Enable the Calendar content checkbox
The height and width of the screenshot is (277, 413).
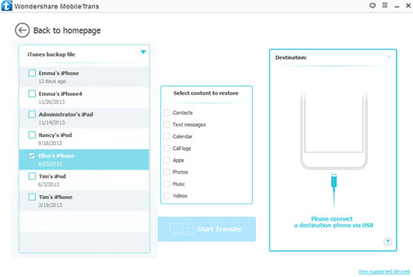point(167,136)
